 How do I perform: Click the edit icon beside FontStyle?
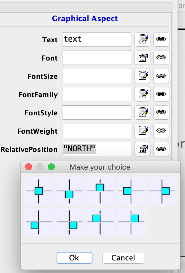[142, 113]
